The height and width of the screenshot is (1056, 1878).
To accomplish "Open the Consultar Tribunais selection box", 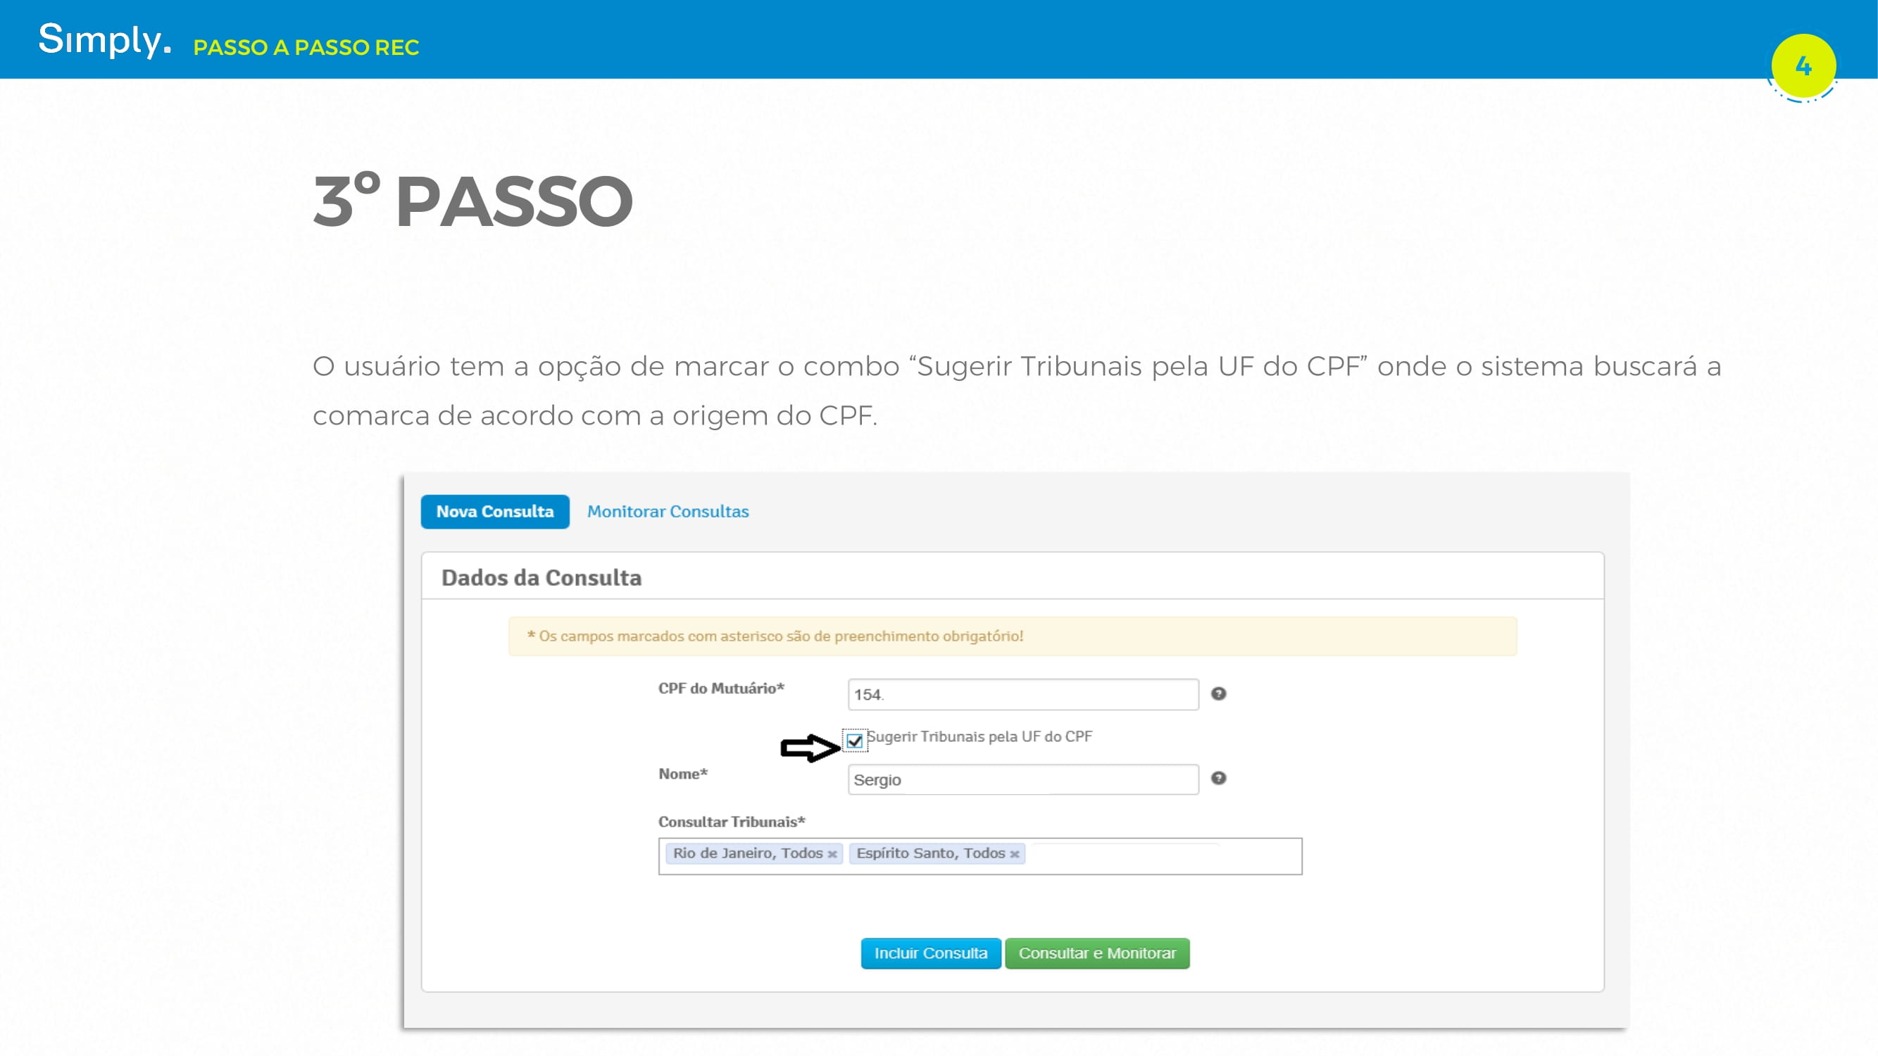I will click(x=1163, y=857).
